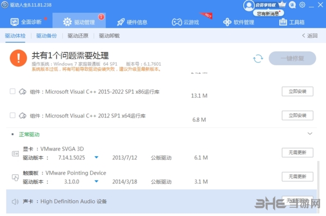Click driver version 3.1.0.0

point(71,182)
